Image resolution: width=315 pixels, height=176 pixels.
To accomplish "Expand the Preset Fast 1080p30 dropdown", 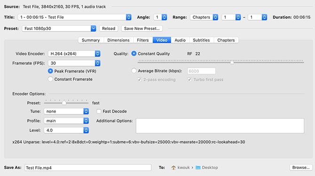I will (x=59, y=29).
